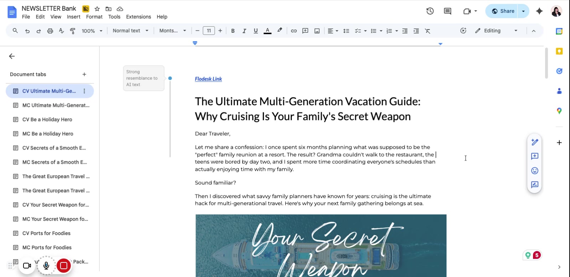Click the Share button

pos(503,11)
